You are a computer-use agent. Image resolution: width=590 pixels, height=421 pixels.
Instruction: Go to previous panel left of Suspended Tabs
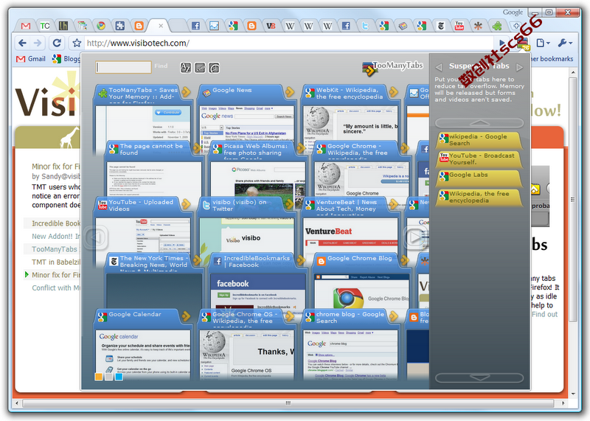pyautogui.click(x=438, y=67)
